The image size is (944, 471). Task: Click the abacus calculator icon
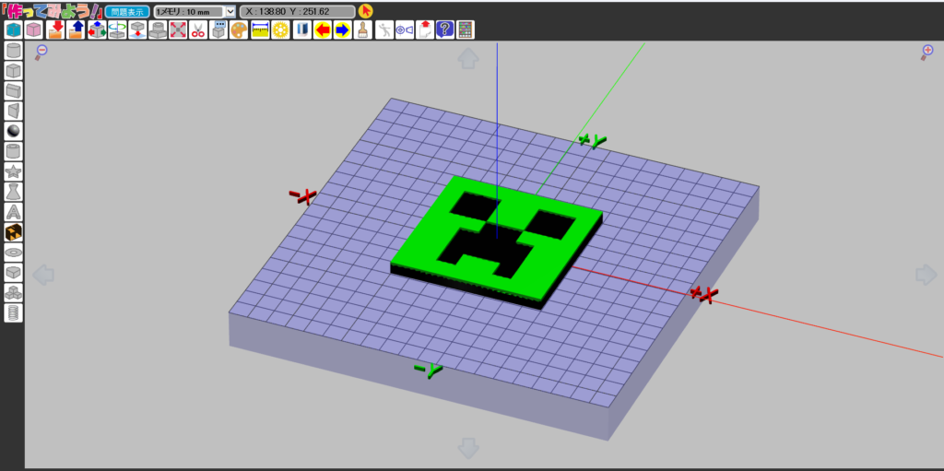click(x=466, y=30)
